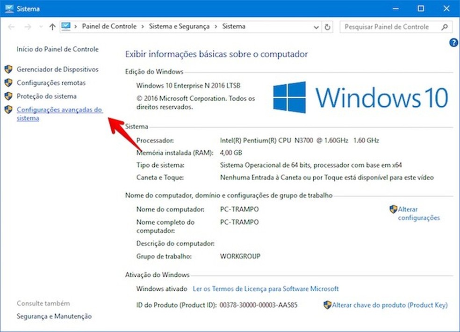Select the Sistema breadcrumb in address bar
This screenshot has width=460, height=332.
(x=234, y=26)
